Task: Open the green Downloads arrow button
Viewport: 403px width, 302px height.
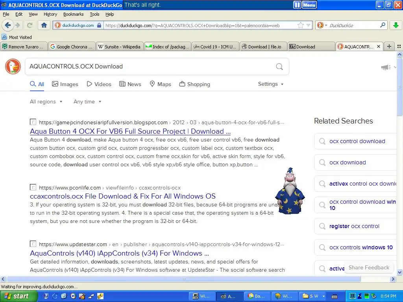Action: (396, 25)
